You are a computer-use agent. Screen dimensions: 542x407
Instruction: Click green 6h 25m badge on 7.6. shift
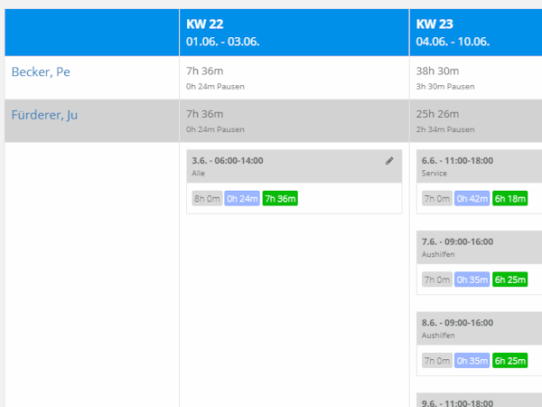pos(510,280)
